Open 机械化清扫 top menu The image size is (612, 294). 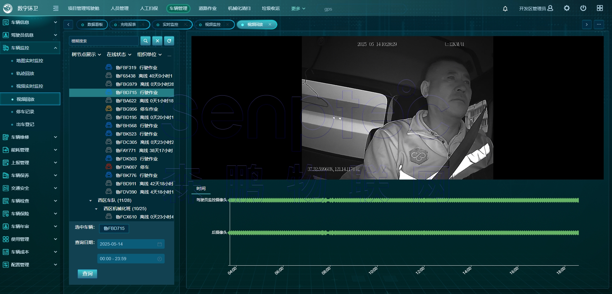tap(239, 8)
